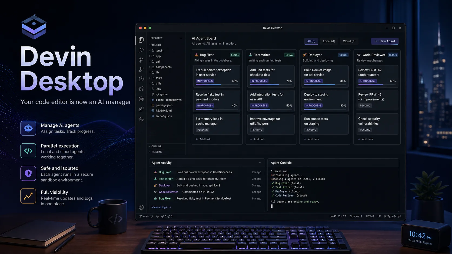Open the chat bubble icon in the activity bar

(141, 79)
